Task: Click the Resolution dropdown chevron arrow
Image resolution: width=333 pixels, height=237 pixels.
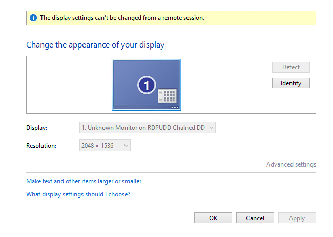Action: click(126, 146)
